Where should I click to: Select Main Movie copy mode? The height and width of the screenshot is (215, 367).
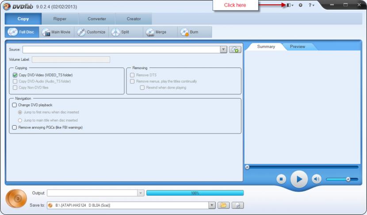57,32
